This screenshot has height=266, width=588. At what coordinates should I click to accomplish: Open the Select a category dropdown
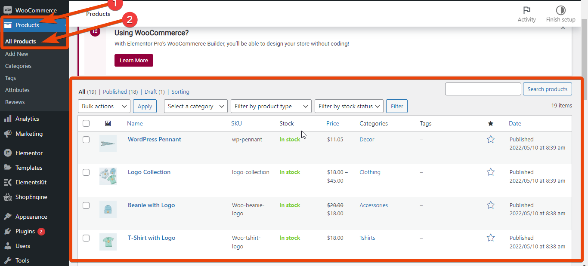point(196,106)
